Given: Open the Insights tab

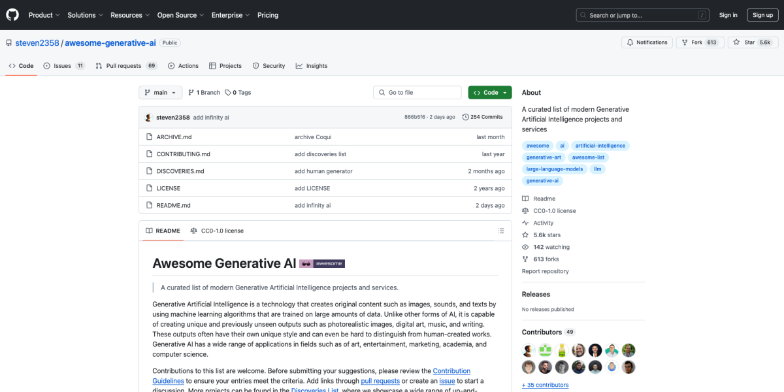Looking at the screenshot, I should [312, 66].
